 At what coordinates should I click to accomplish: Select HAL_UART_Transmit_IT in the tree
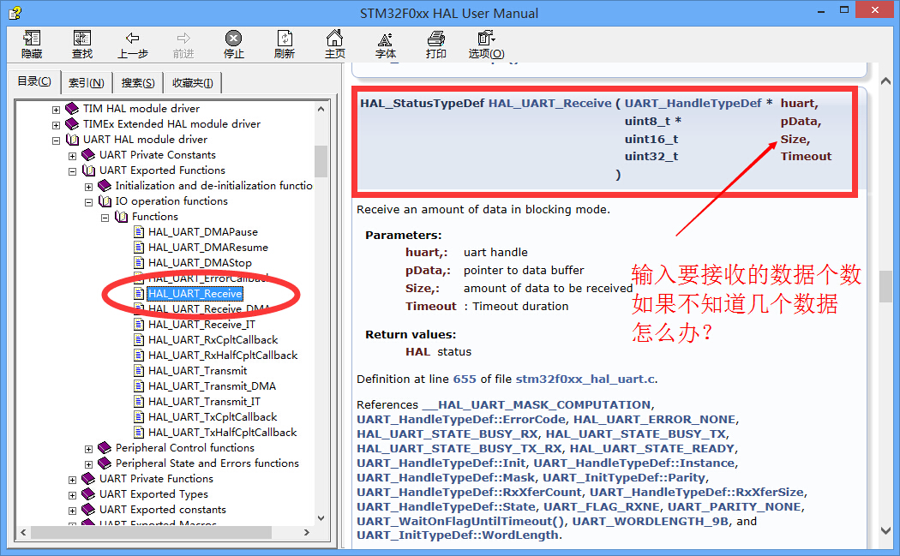(204, 402)
